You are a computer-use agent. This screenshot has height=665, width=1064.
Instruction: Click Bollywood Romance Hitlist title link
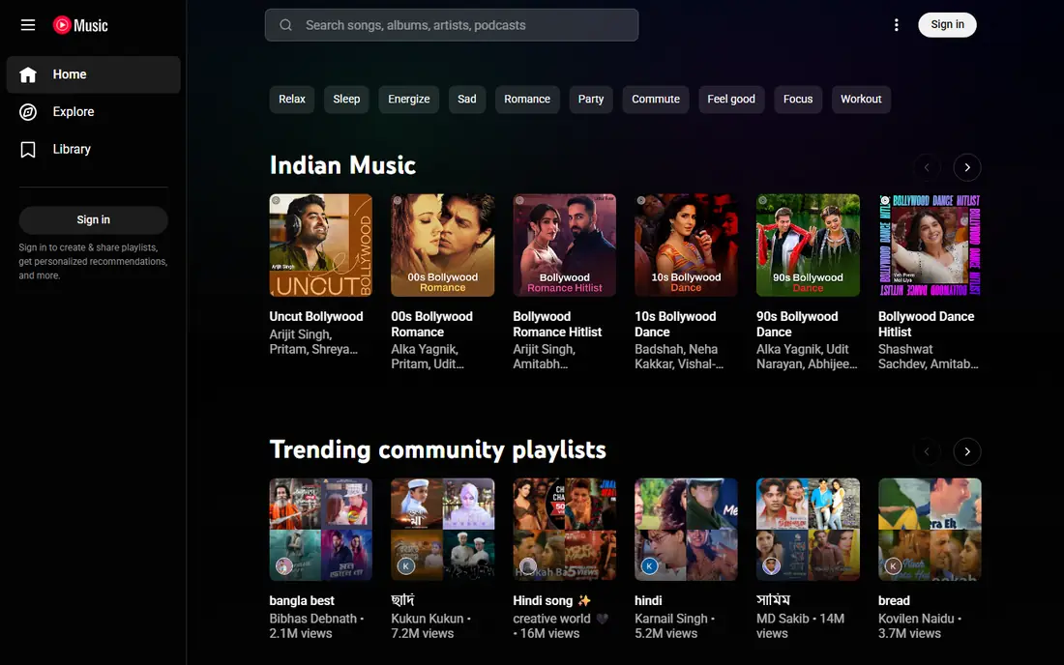557,324
